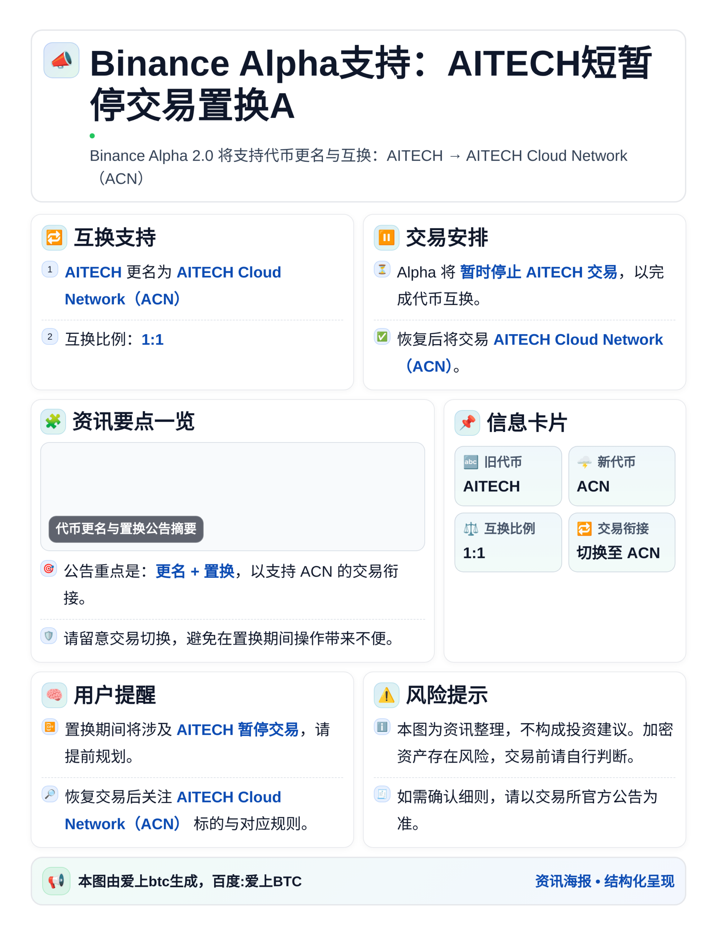The image size is (717, 933).
Task: Click the headline Binance Alpha支持
Action: (370, 85)
